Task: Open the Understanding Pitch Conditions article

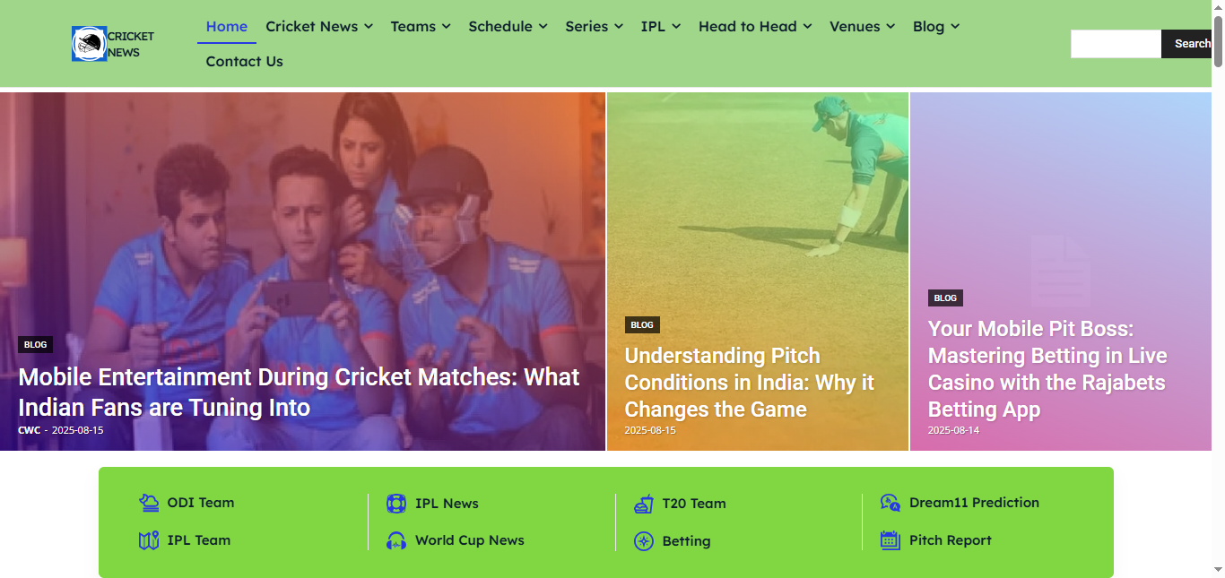Action: [x=750, y=383]
